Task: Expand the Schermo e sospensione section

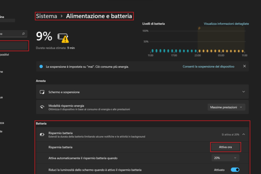Action: [244, 92]
